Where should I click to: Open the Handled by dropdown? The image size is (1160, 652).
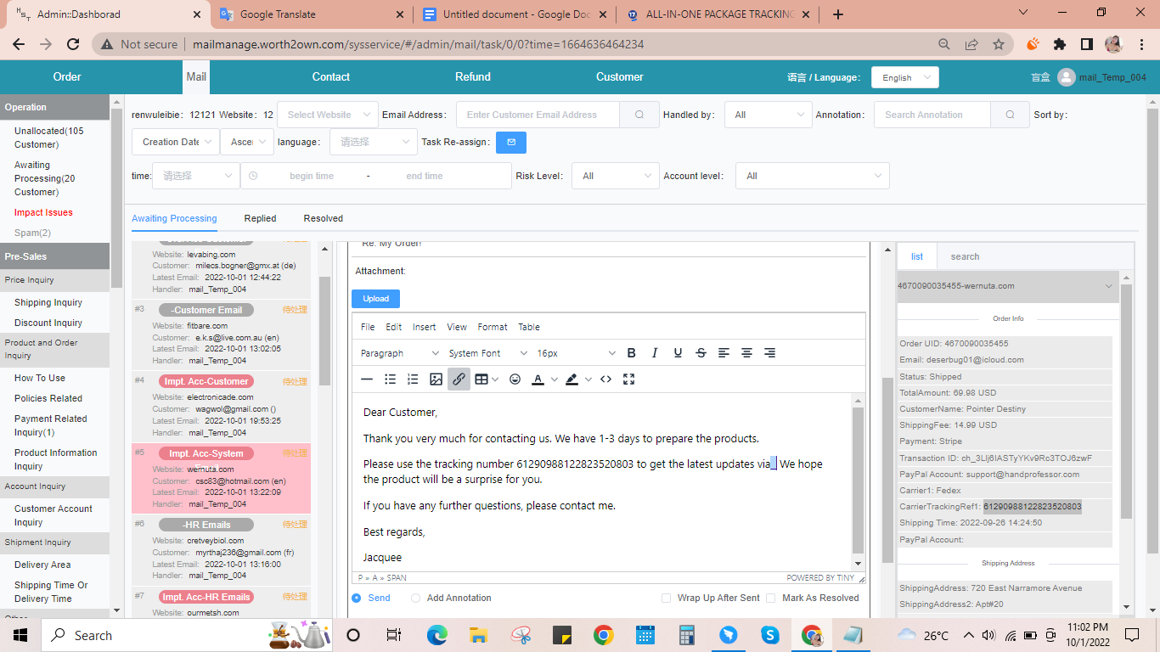[x=768, y=115]
